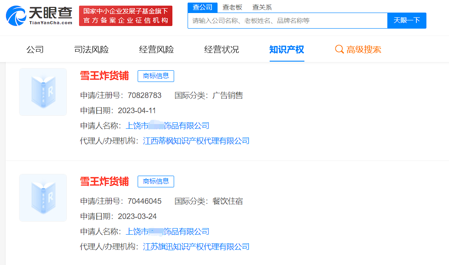Switch to 查老板 search tab
Image resolution: width=449 pixels, height=265 pixels.
232,7
